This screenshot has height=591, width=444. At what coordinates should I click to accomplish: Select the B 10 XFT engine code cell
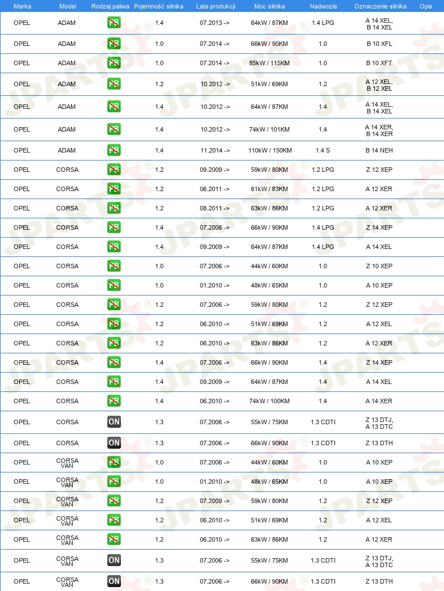click(x=379, y=63)
